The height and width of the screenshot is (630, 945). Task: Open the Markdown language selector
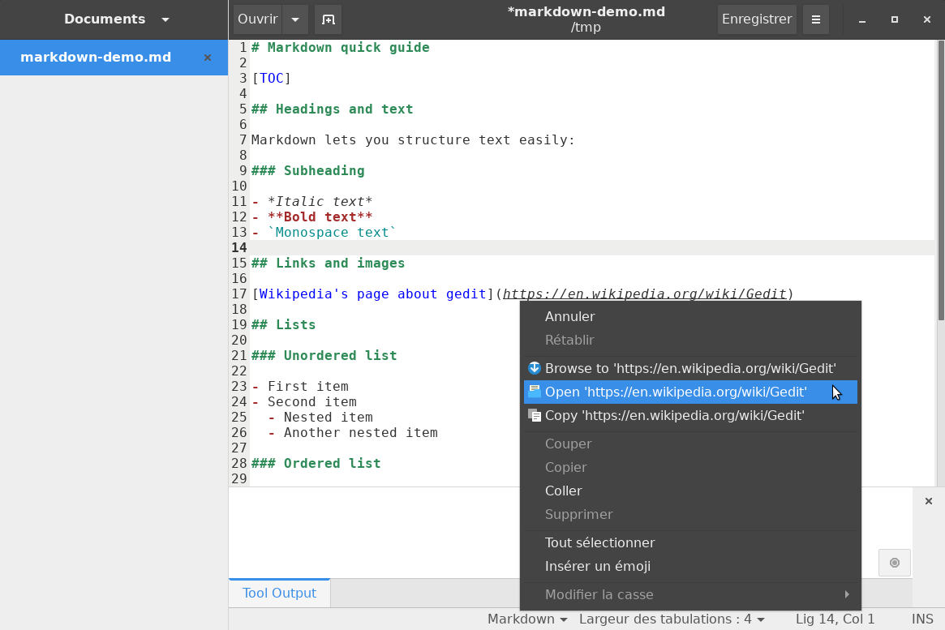[x=527, y=619]
